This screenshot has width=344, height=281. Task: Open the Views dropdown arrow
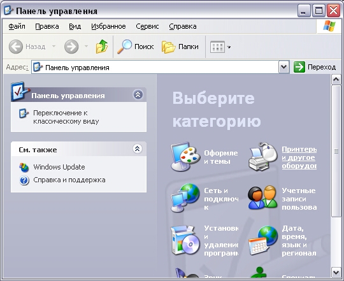tap(229, 47)
